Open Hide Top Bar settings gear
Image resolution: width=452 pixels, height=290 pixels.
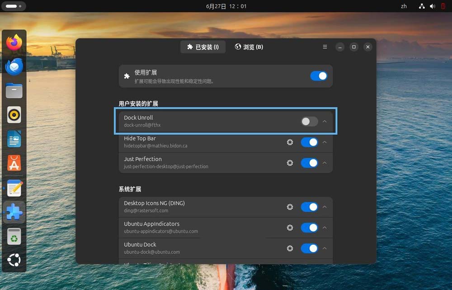coord(290,142)
